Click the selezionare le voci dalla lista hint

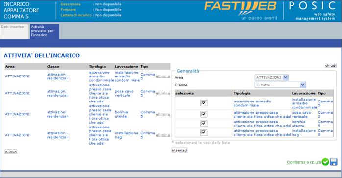[x=201, y=143]
